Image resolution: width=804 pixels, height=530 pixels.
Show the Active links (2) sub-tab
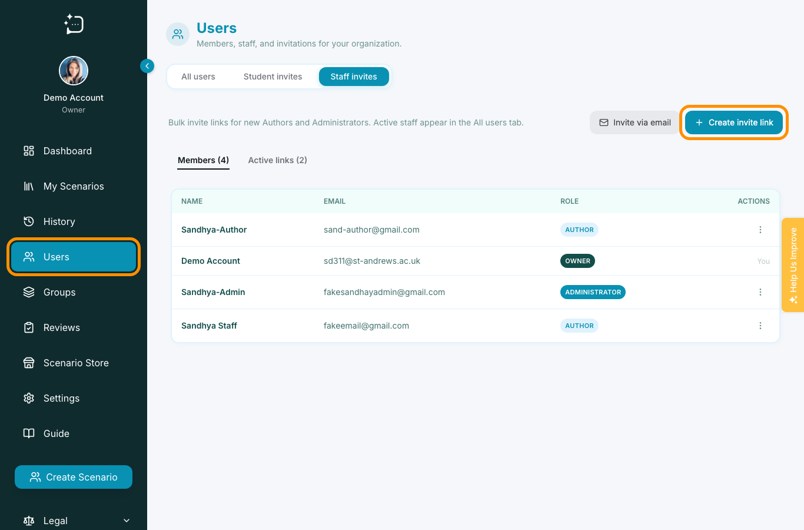click(278, 160)
